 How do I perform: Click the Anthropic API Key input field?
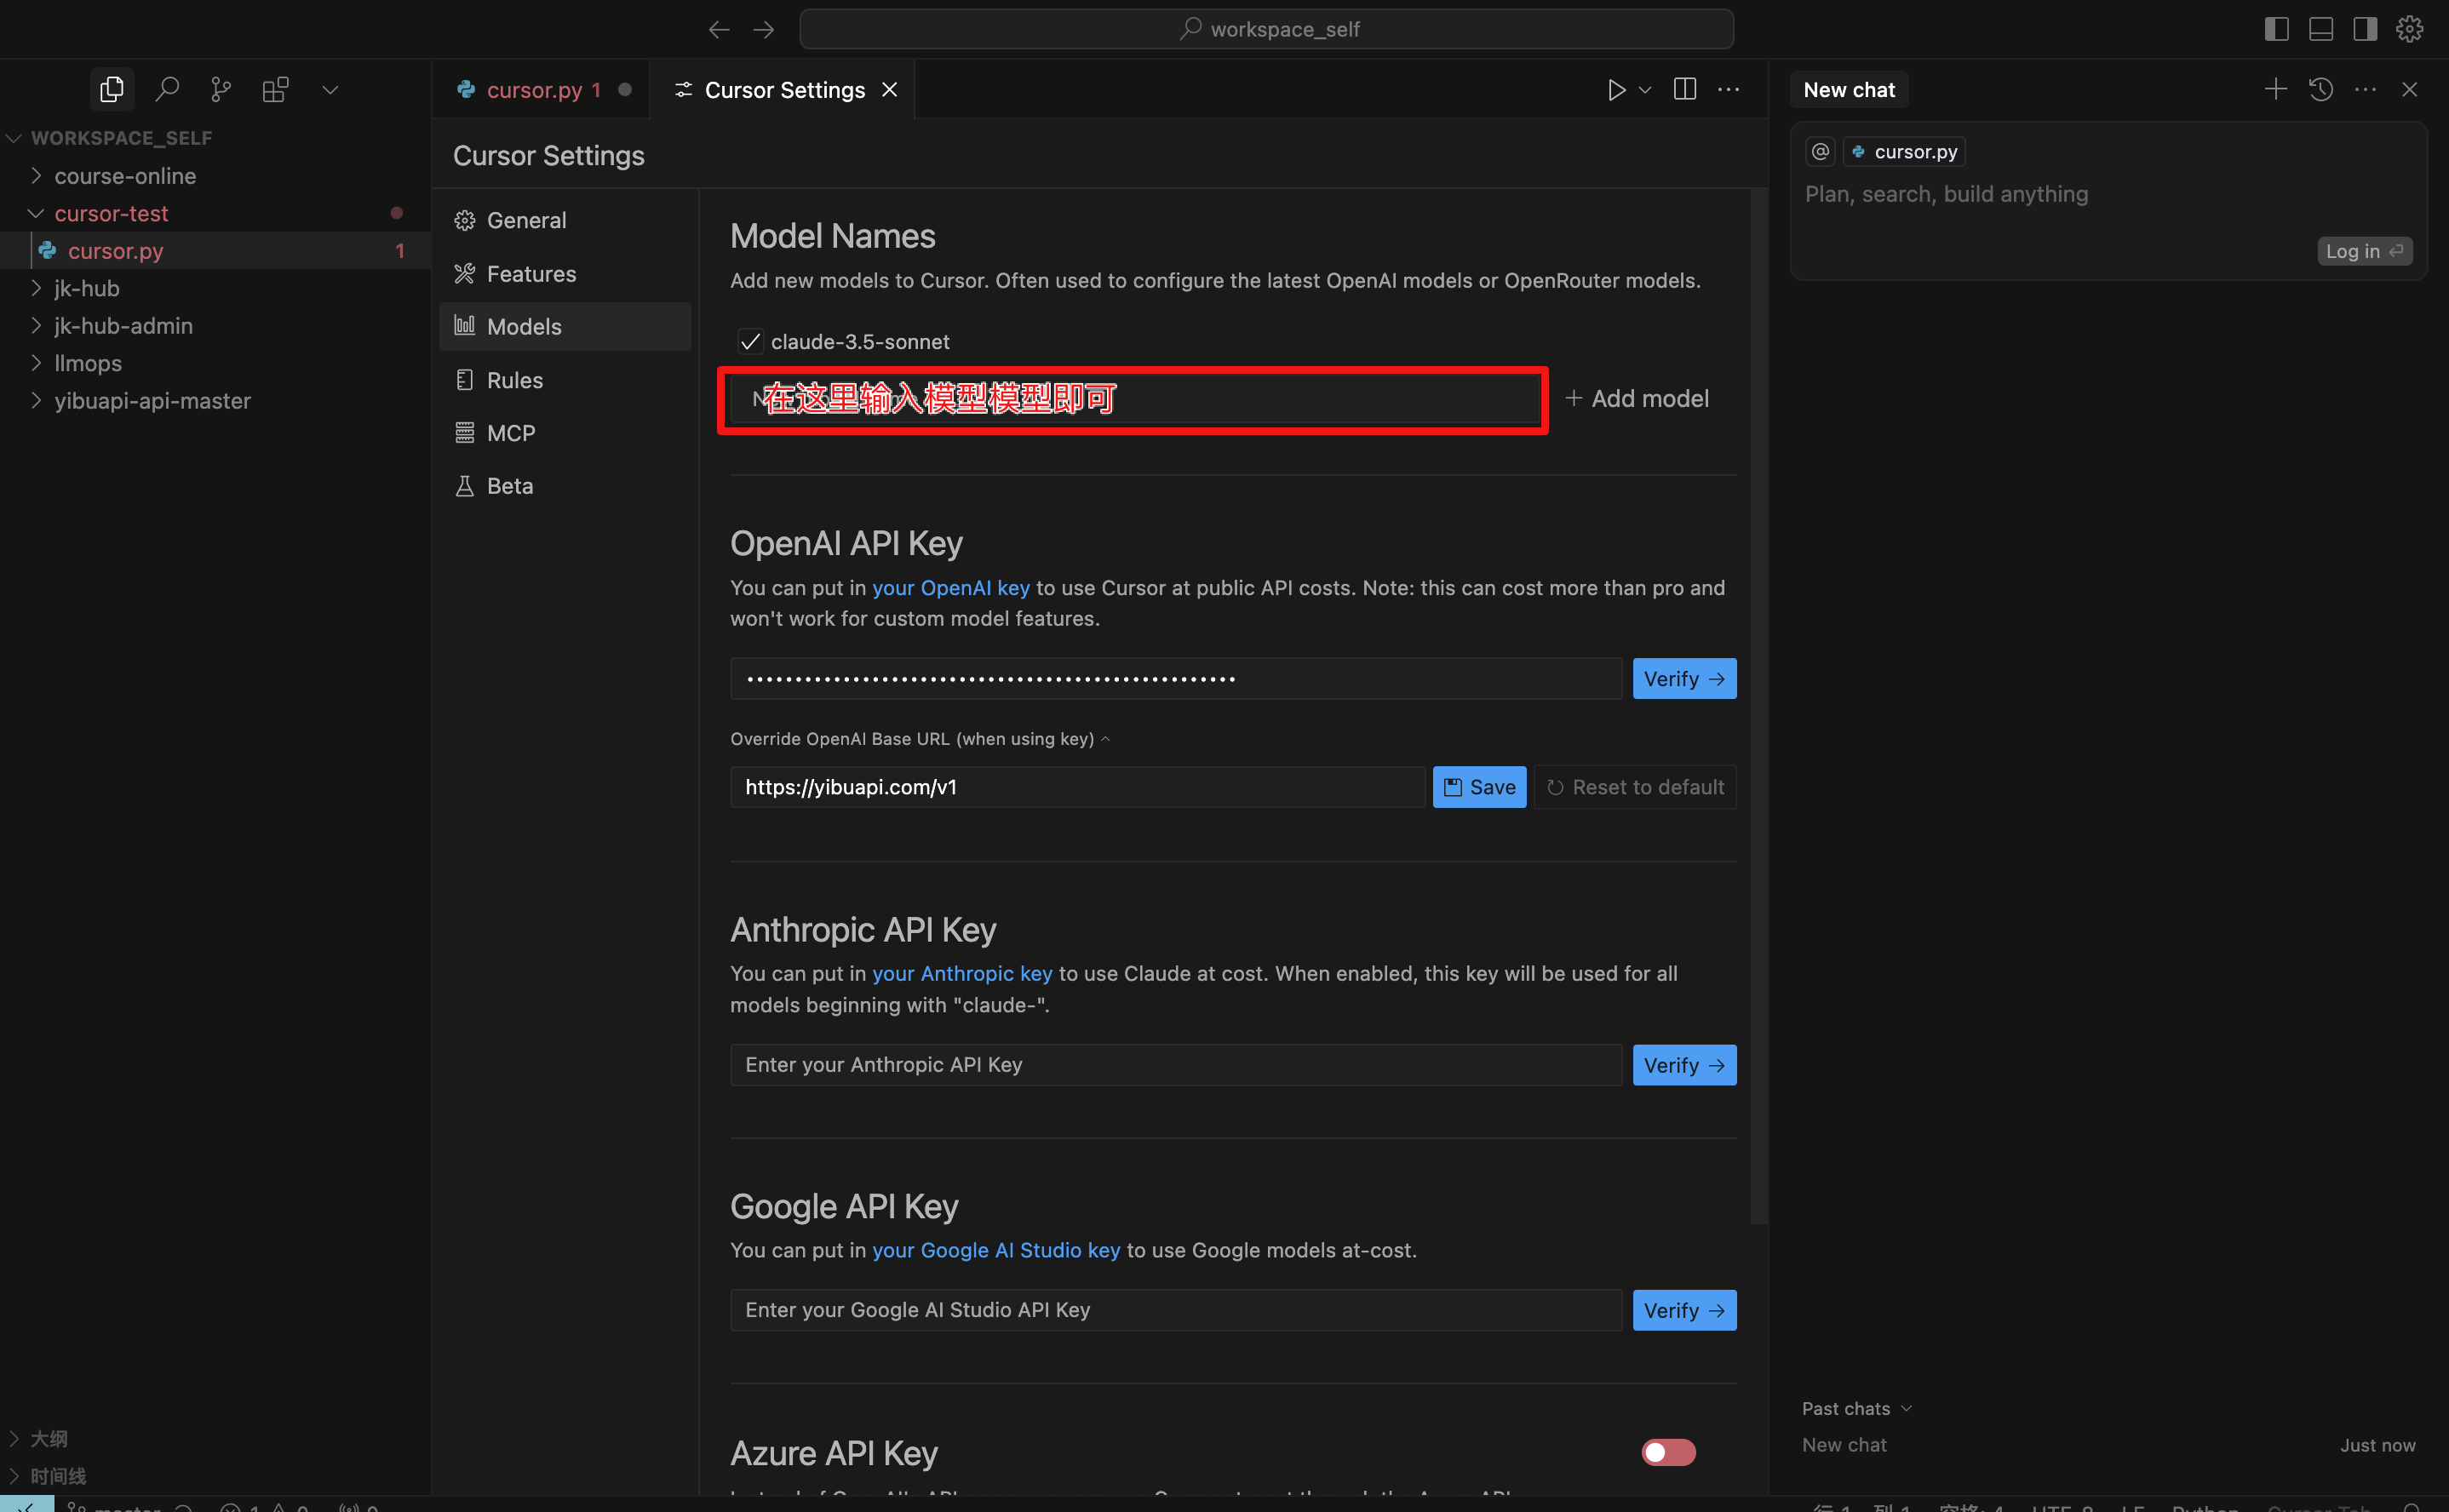coord(1176,1065)
